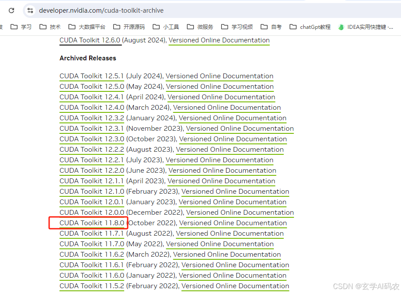This screenshot has width=401, height=293.
Task: Open Versioned Online Documentation for October 2022
Action: [233, 223]
